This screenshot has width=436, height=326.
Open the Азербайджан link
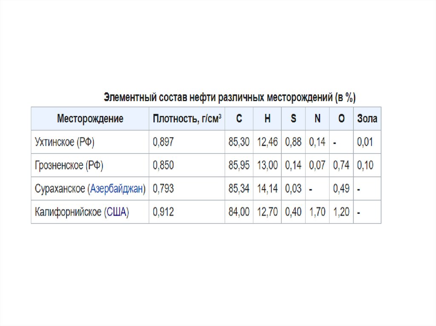point(116,189)
